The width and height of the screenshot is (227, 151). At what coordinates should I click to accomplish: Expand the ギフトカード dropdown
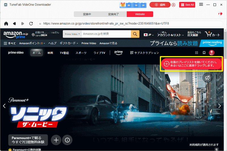coord(69,43)
